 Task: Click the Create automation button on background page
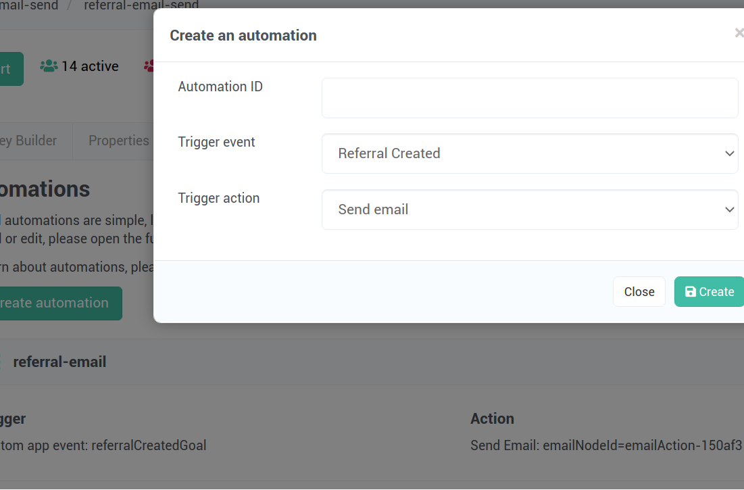tap(61, 303)
